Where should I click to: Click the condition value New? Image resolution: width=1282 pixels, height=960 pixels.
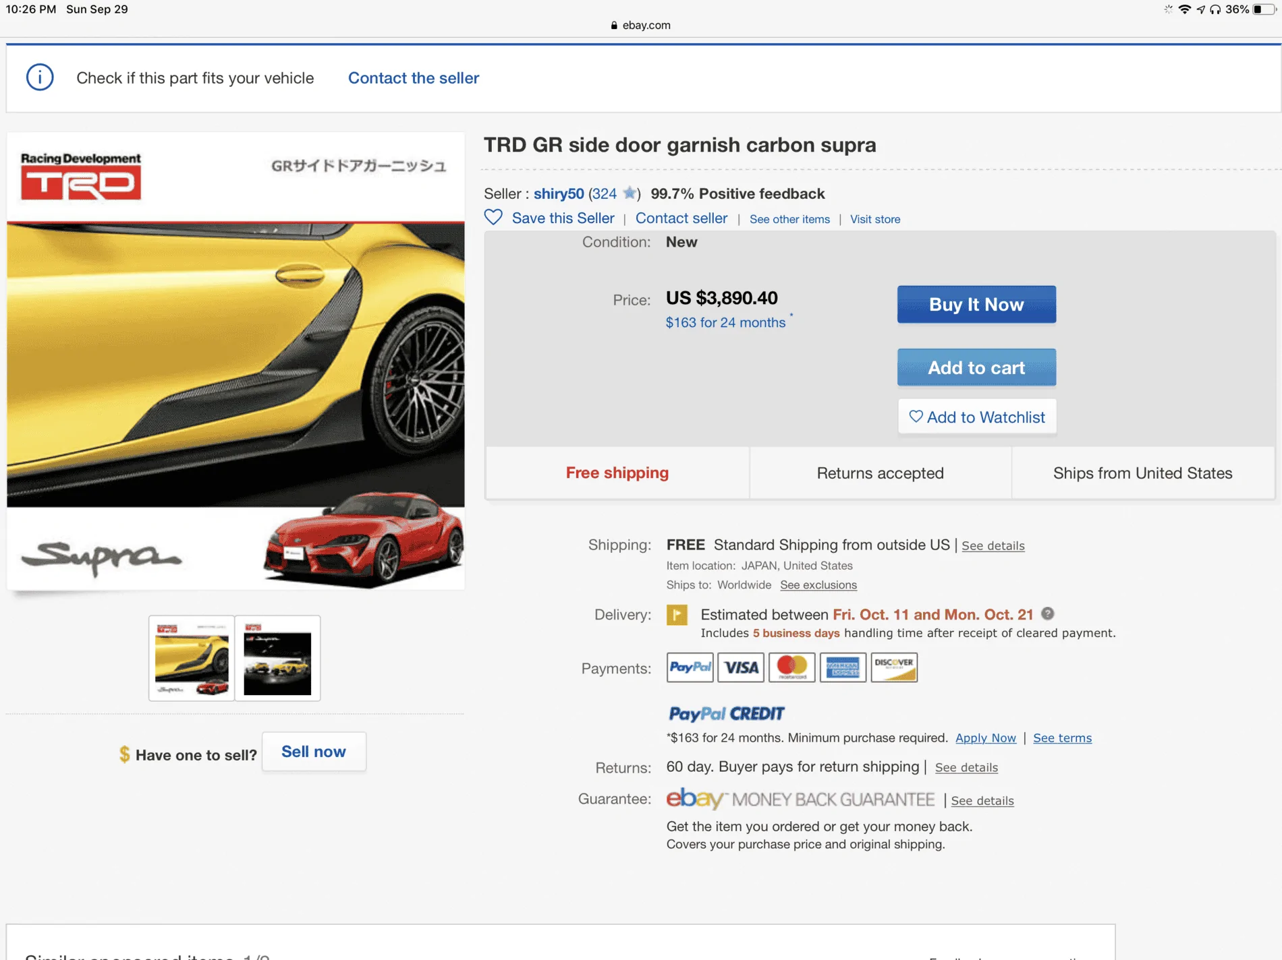[681, 242]
